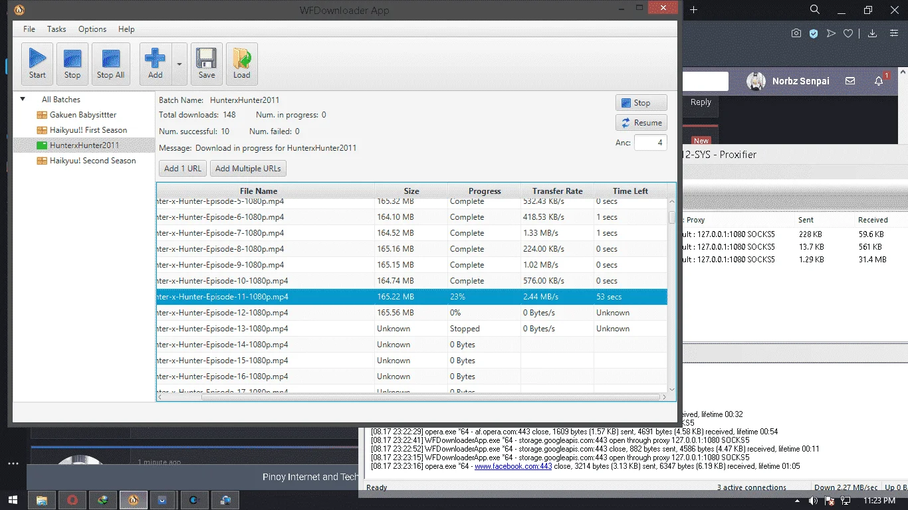Viewport: 908px width, 510px height.
Task: Sort by Time Left column header
Action: (630, 191)
